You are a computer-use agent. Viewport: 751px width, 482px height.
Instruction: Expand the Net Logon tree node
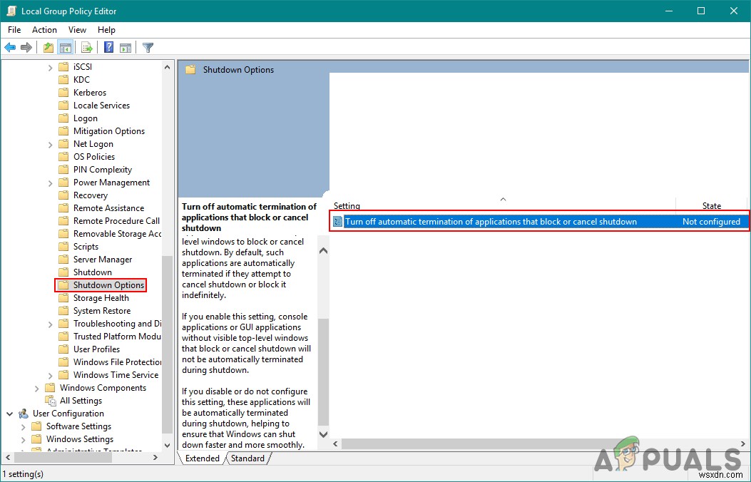[x=51, y=145]
